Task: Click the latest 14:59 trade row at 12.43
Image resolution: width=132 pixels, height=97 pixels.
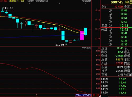Action: point(116,93)
